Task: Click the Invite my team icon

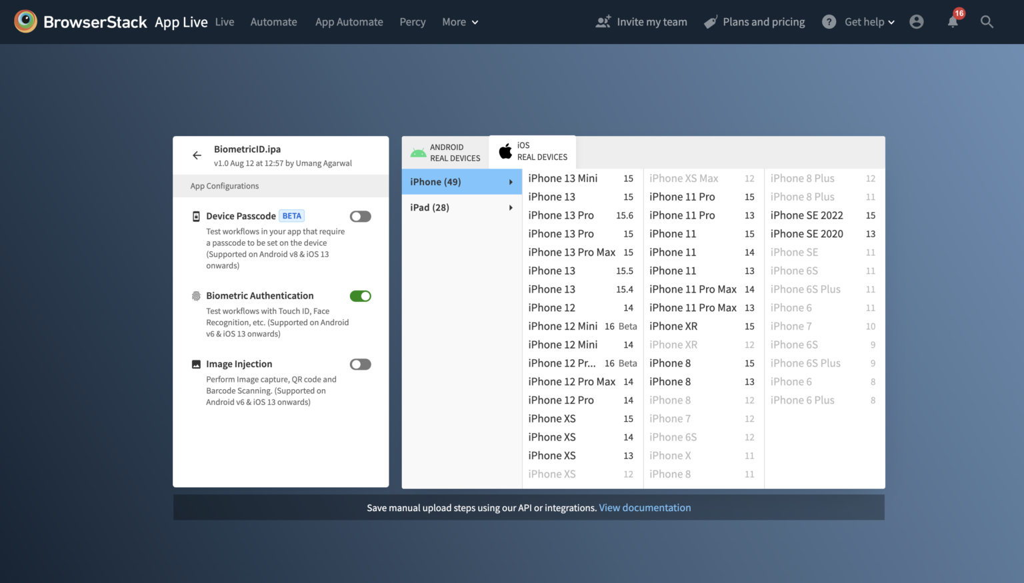Action: pyautogui.click(x=603, y=22)
